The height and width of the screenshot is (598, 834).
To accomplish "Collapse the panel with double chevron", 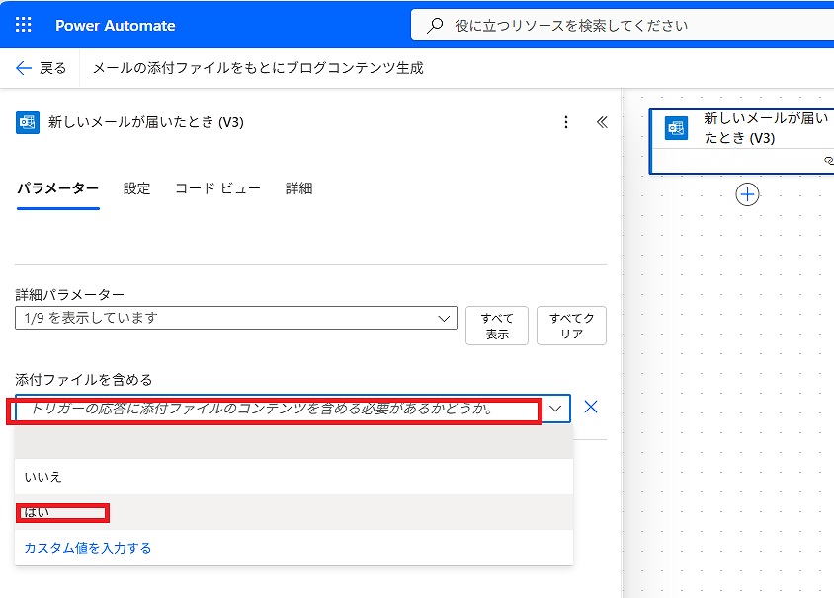I will point(602,122).
